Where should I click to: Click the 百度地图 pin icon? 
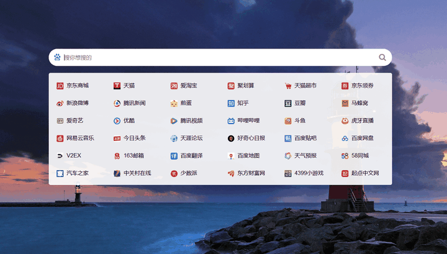pos(231,156)
